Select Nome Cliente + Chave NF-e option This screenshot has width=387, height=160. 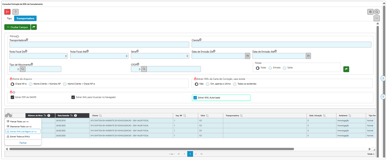tap(65, 84)
